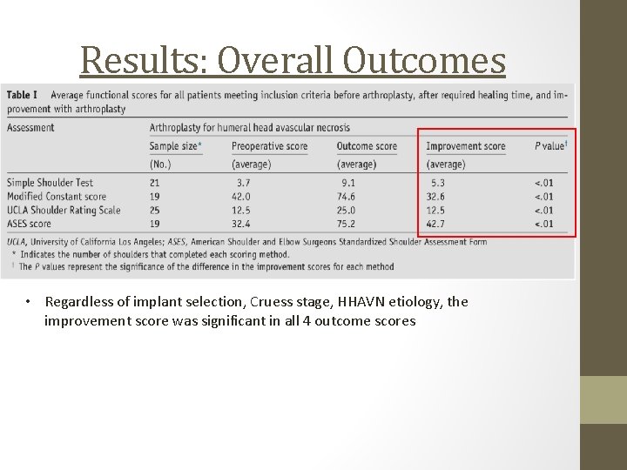This screenshot has height=470, width=627.
Task: Select the 'Modified Constant score' row label
Action: point(57,197)
